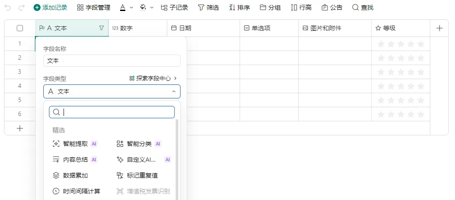The width and height of the screenshot is (455, 200).
Task: Click the redo arrow icon
Action: [x=22, y=8]
